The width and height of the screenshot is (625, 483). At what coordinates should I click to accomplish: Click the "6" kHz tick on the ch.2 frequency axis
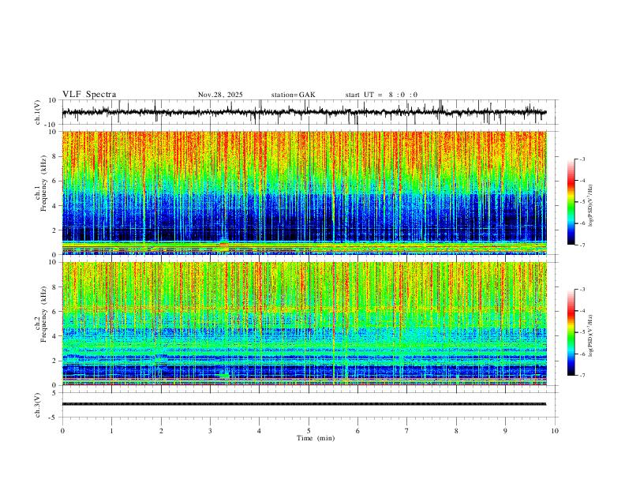56,311
